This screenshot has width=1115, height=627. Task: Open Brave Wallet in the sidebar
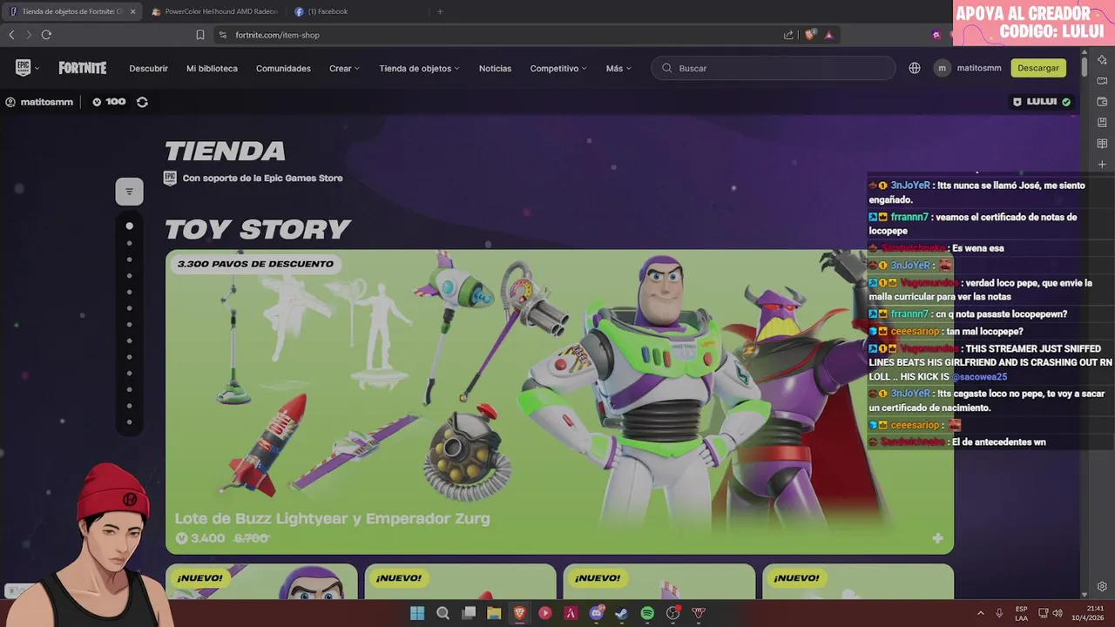1102,102
